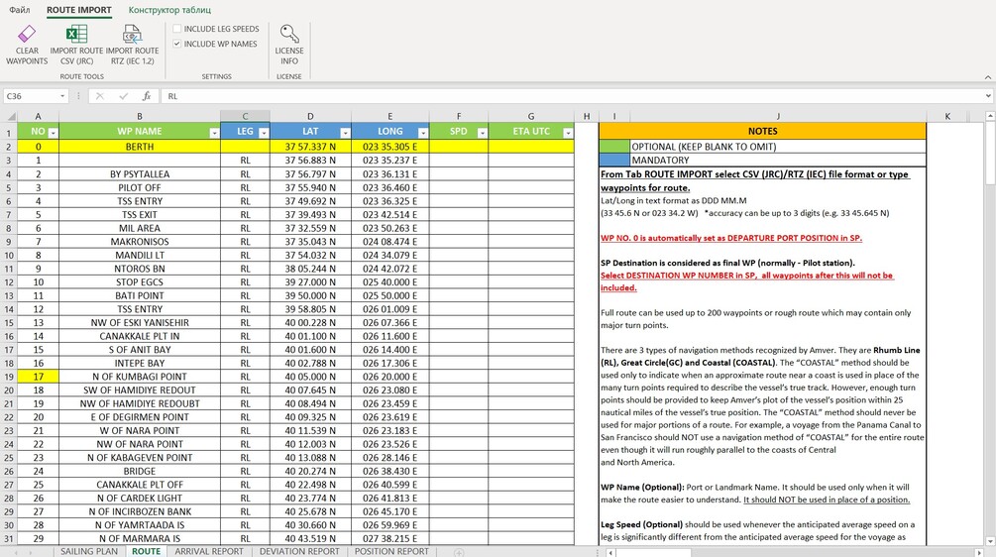Click the Select All corner triangle
Image resolution: width=996 pixels, height=557 pixels.
point(11,116)
